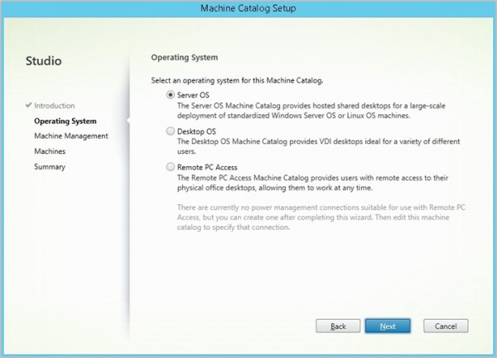The height and width of the screenshot is (358, 497).
Task: Click the Studio heading in left panel
Action: (43, 61)
